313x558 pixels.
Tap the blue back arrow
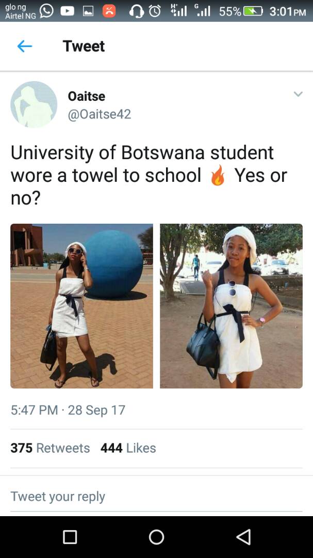25,47
